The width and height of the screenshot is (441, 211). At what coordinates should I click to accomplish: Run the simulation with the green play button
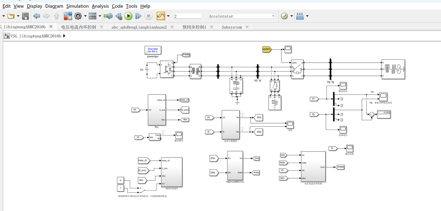click(x=128, y=16)
